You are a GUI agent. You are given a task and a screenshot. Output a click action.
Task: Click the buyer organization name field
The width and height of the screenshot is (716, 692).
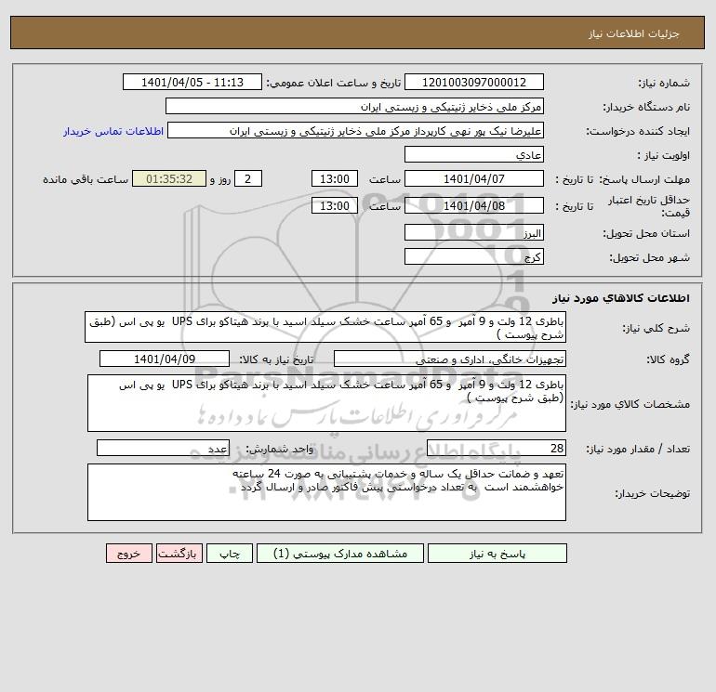(x=354, y=106)
